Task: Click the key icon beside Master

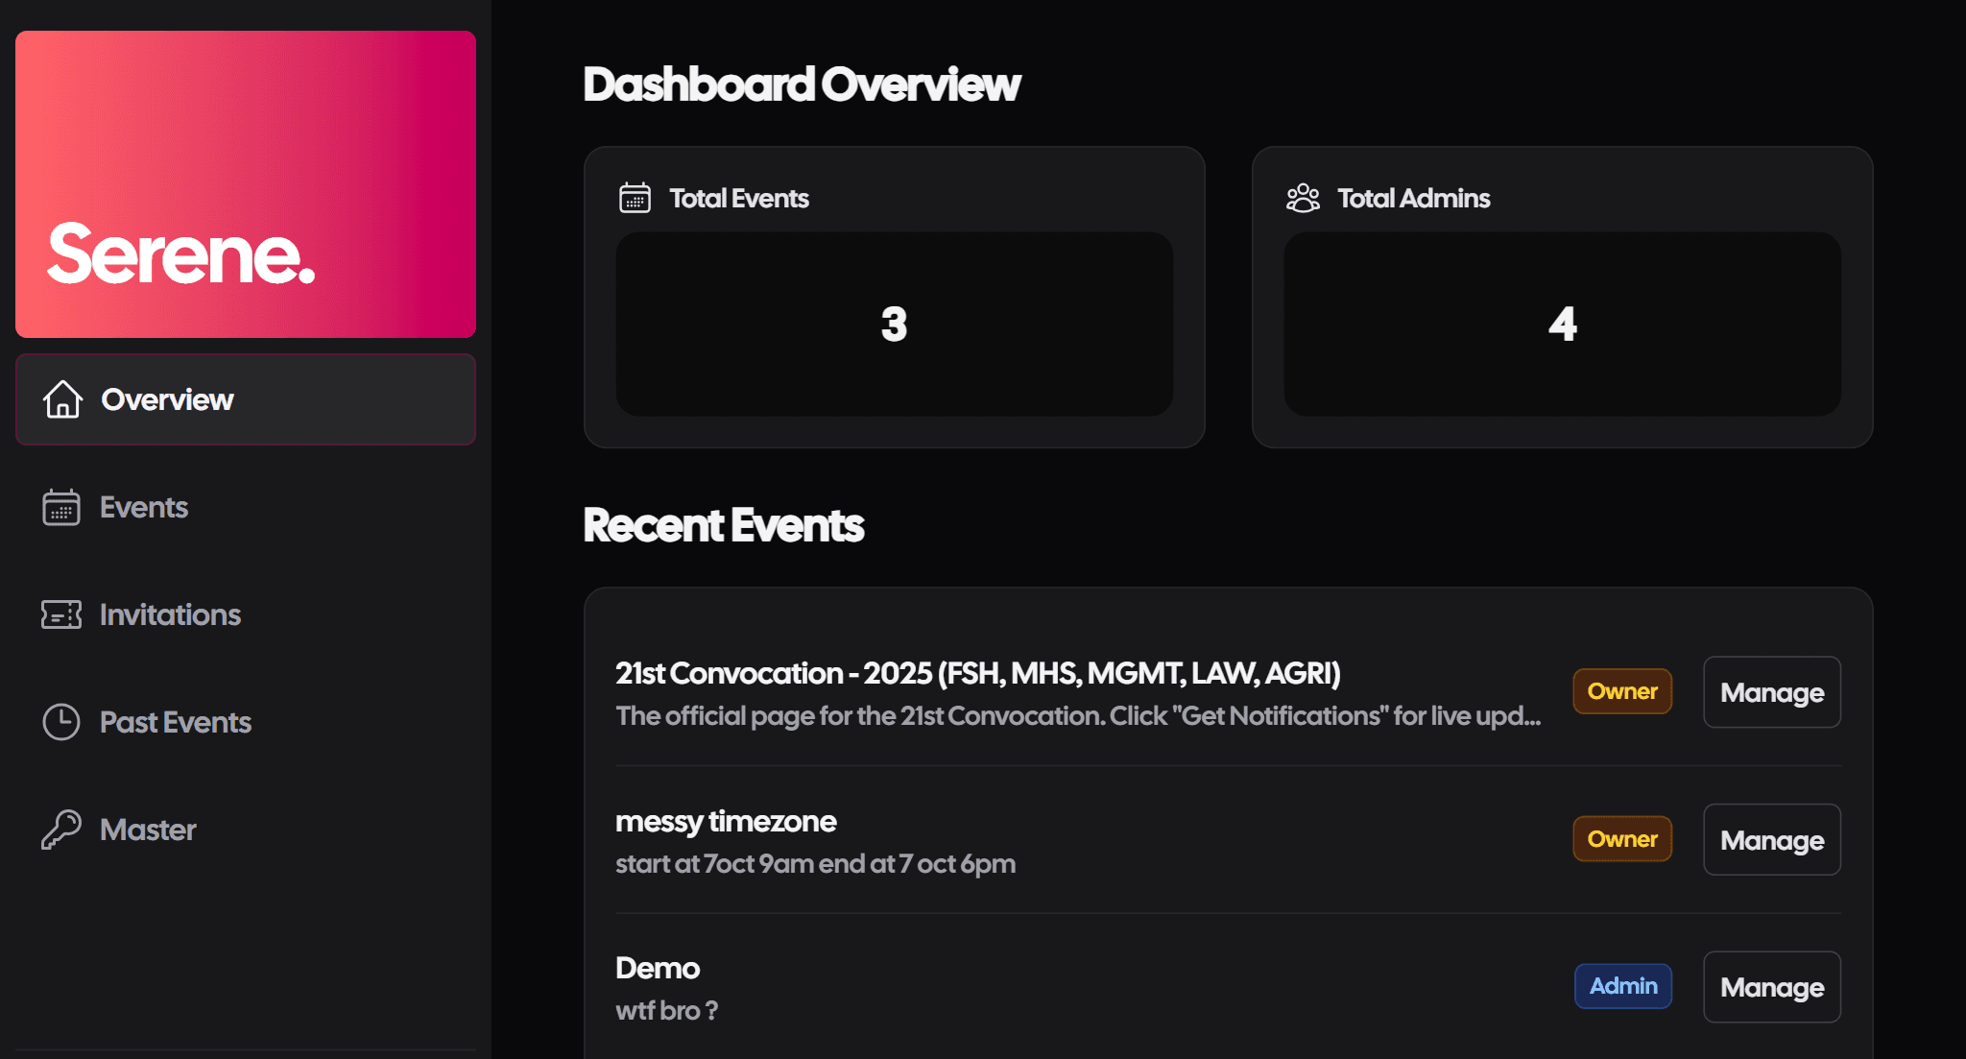Action: point(61,830)
